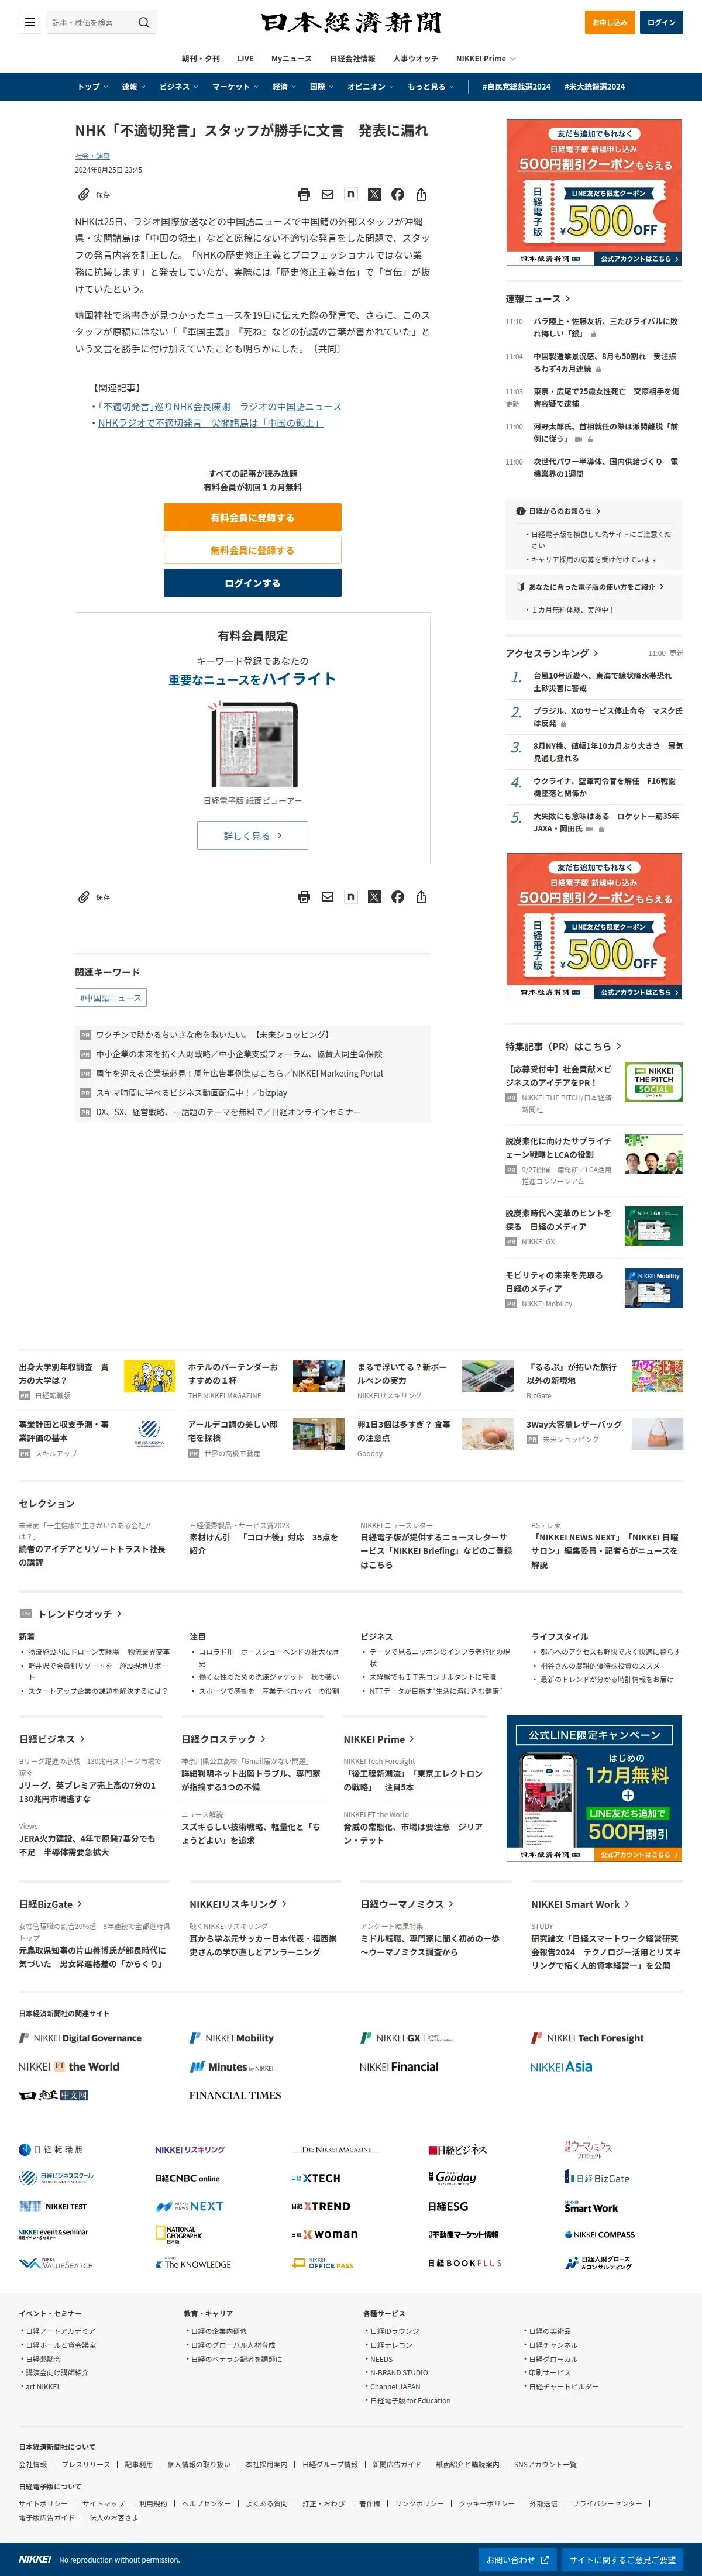Viewport: 702px width, 2576px height.
Task: Open the #自民党総裁選2024 tag
Action: coord(516,87)
